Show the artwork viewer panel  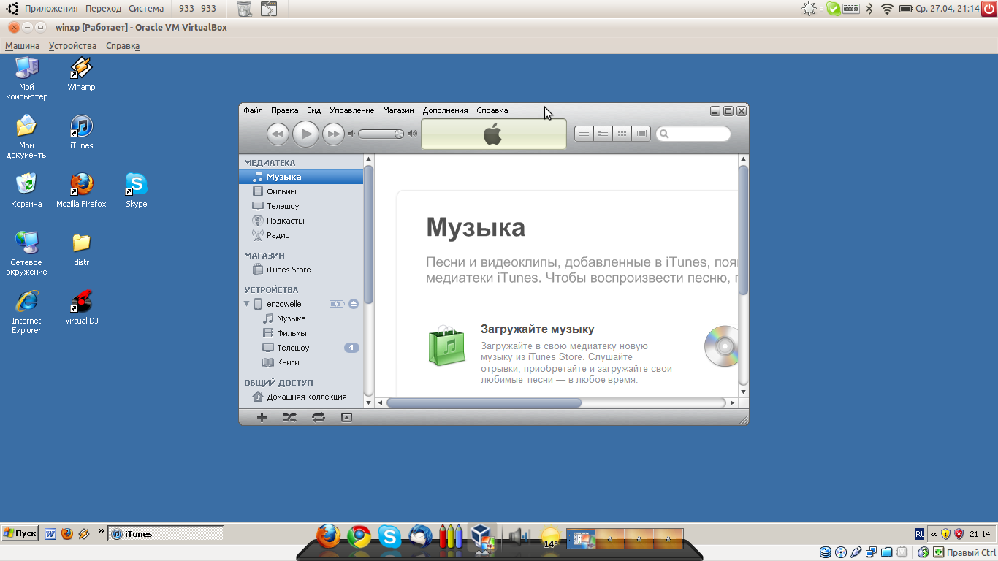click(x=346, y=417)
